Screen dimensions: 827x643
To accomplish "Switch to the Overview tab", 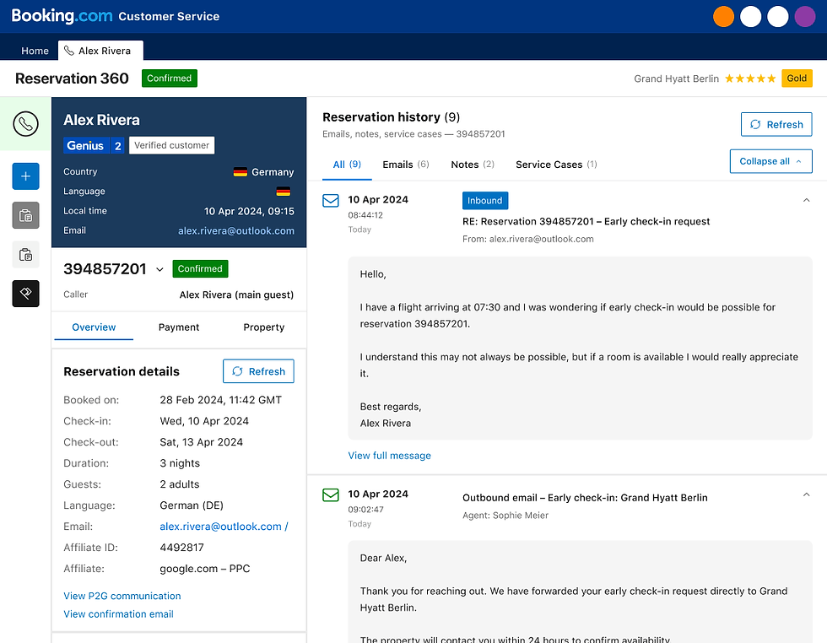I will [x=94, y=327].
